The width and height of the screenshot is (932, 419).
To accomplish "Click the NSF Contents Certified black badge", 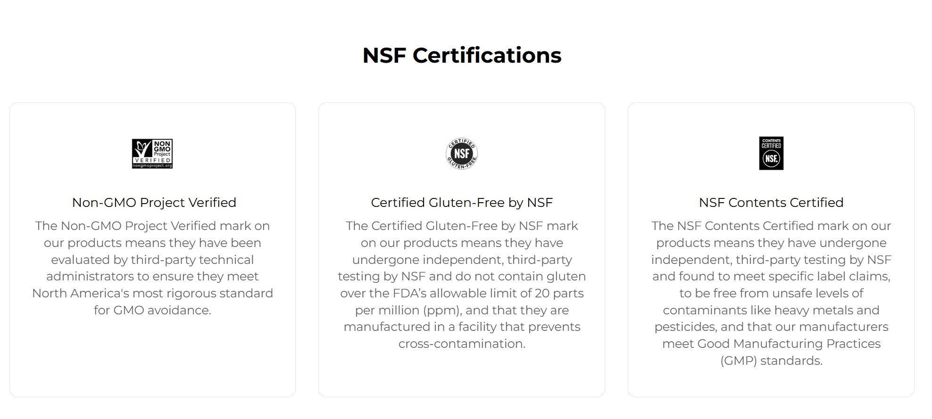I will [x=771, y=154].
